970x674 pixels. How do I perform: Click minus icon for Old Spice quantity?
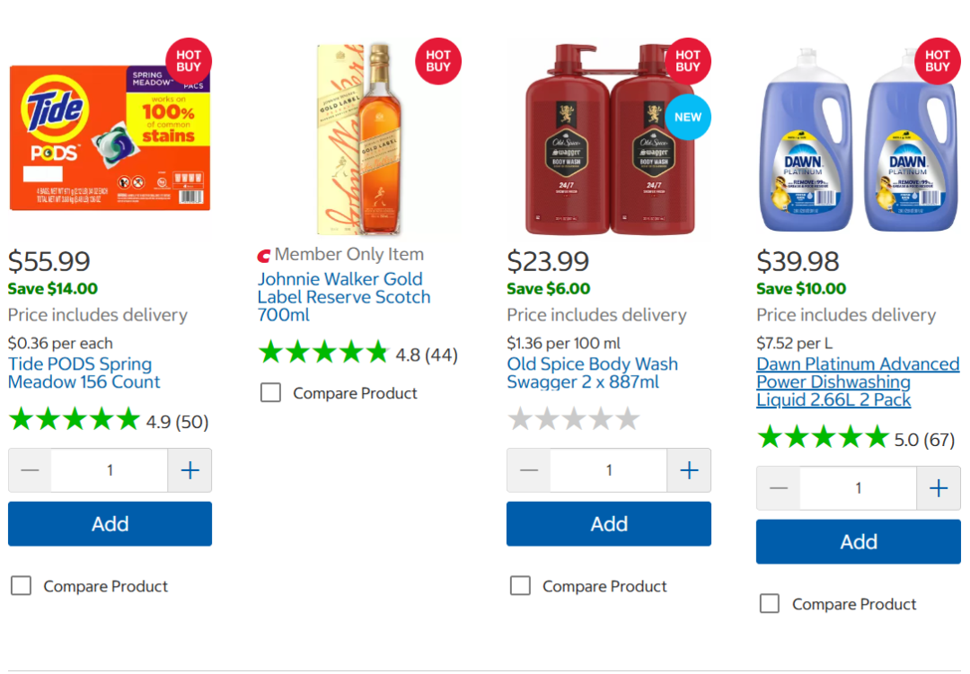point(529,470)
